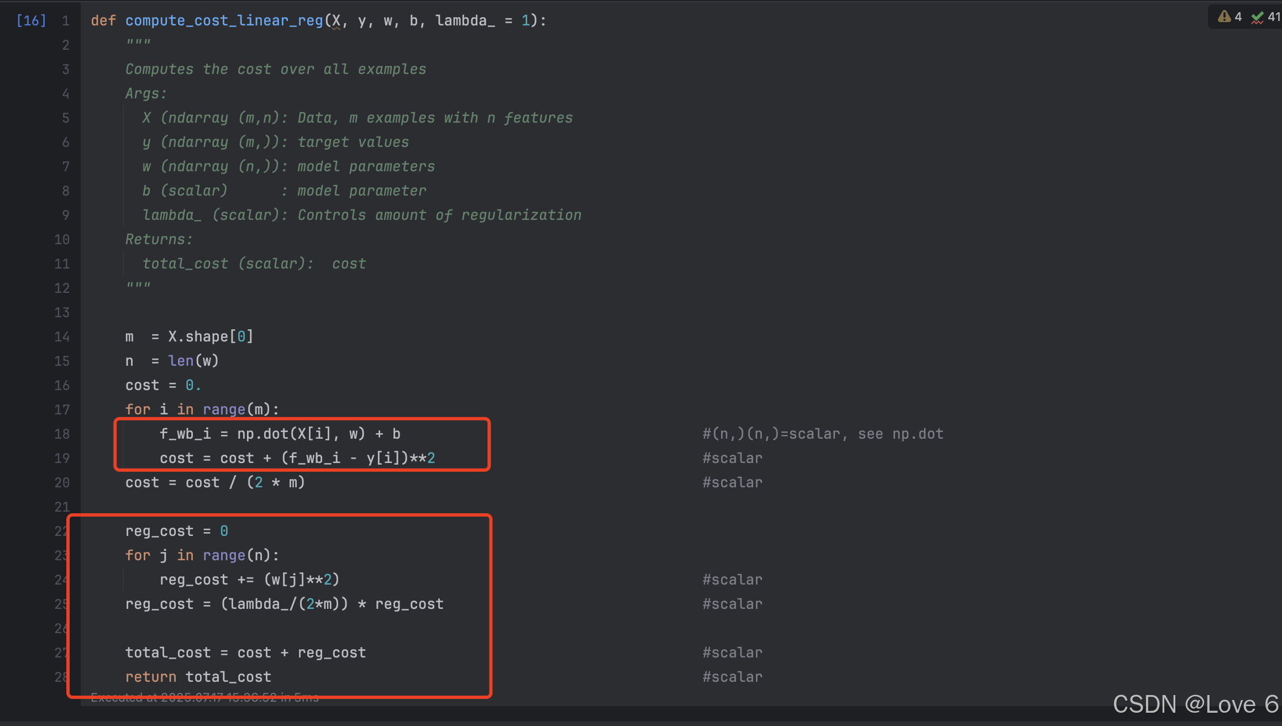Click the function name compute_cost_linear_reg
This screenshot has height=726, width=1282.
click(224, 21)
